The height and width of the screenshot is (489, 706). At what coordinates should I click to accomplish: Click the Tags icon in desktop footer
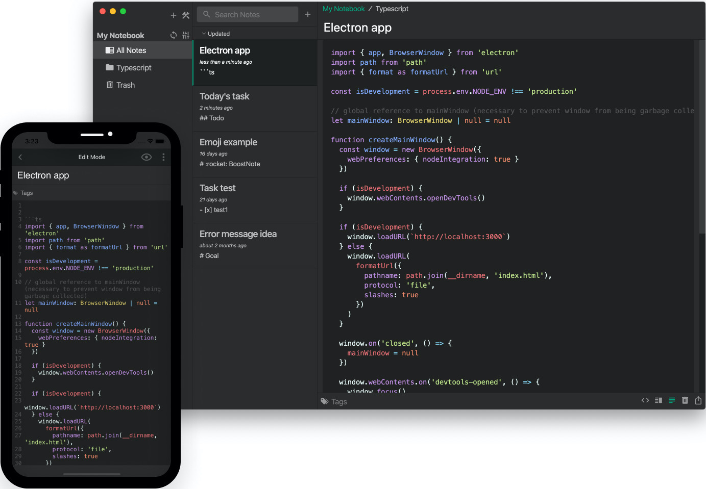[x=325, y=401]
